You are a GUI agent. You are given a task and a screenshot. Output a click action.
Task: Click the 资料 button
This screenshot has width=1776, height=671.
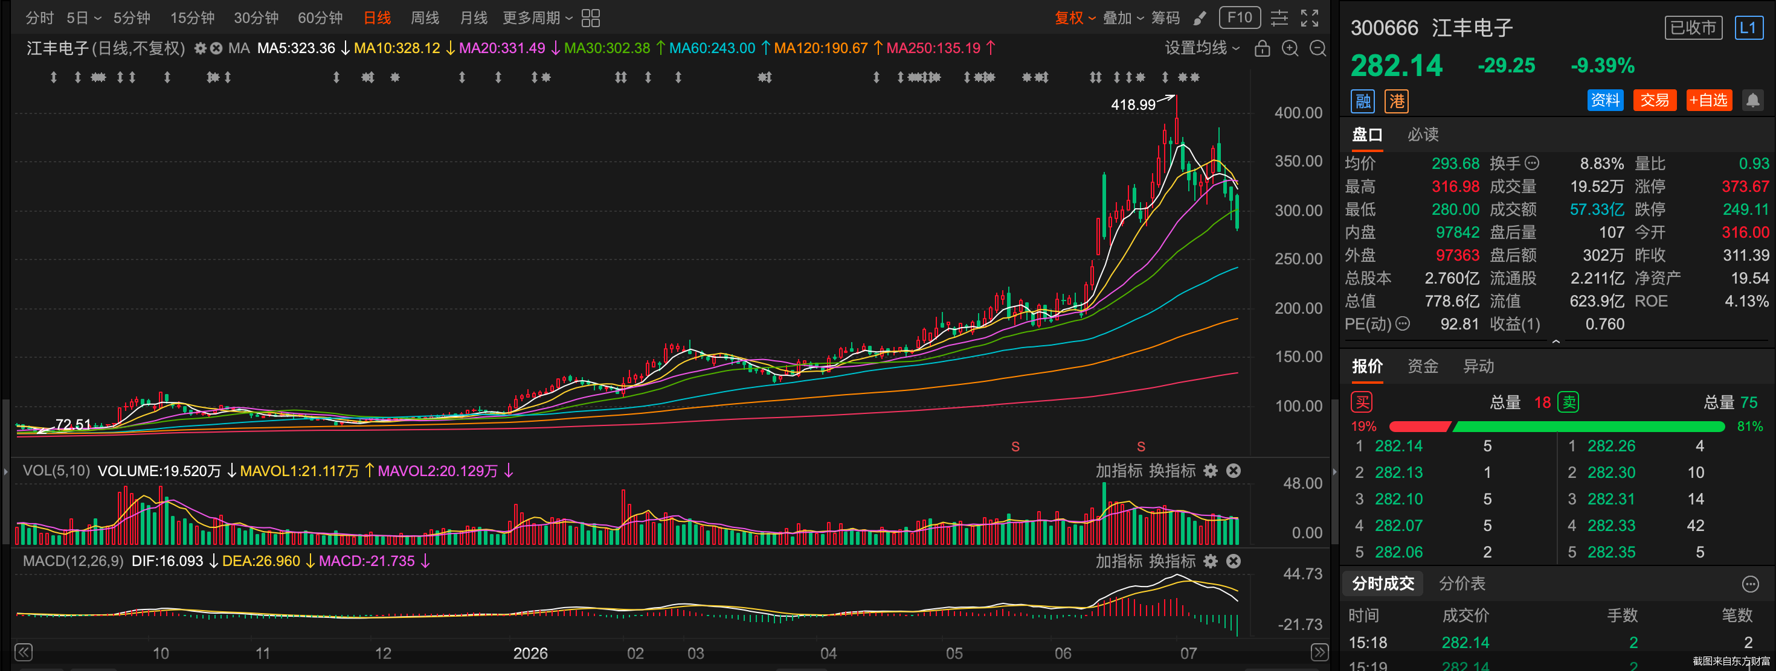1605,101
